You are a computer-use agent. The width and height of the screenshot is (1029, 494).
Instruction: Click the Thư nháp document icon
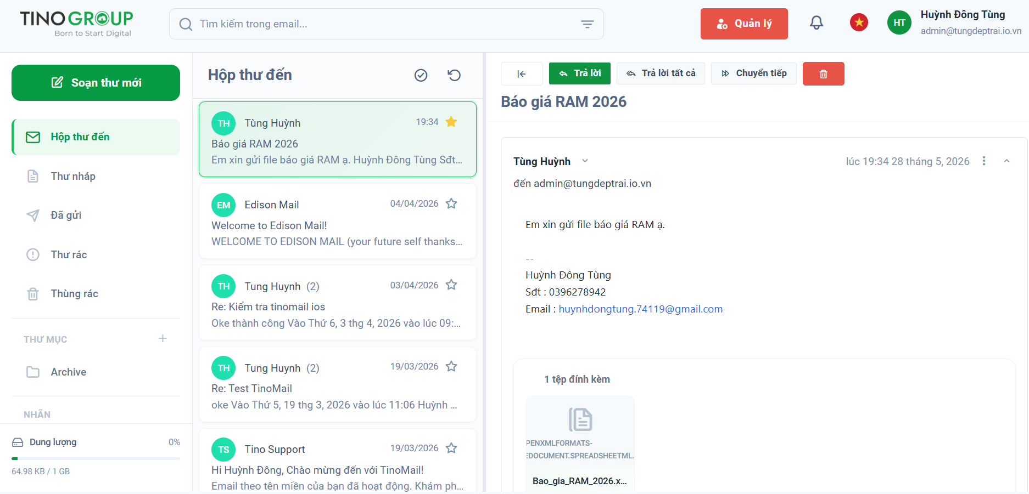point(33,176)
